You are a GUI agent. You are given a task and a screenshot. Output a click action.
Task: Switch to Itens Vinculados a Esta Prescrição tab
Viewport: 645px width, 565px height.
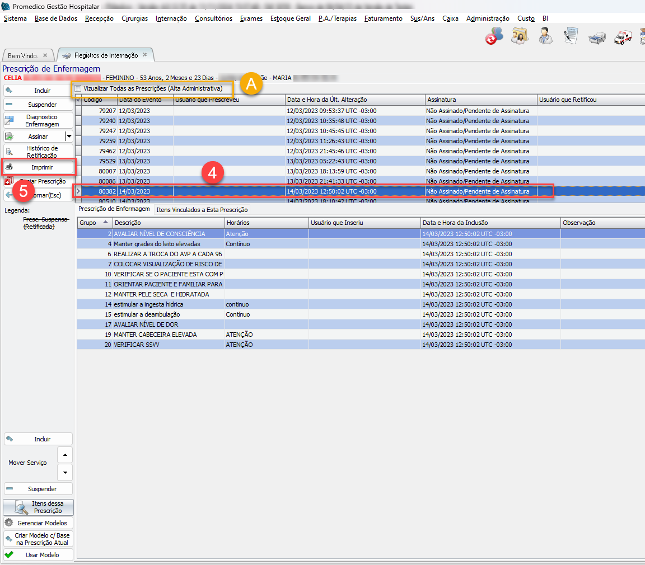point(202,209)
